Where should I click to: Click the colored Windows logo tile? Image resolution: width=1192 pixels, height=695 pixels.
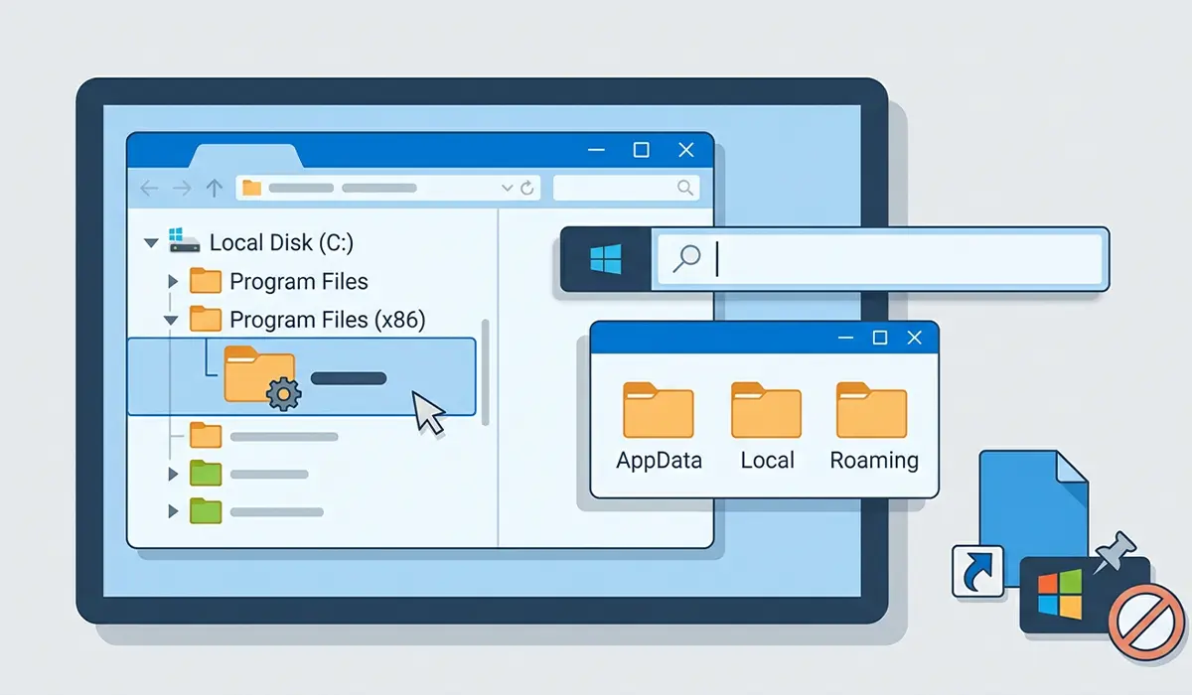click(x=1061, y=595)
